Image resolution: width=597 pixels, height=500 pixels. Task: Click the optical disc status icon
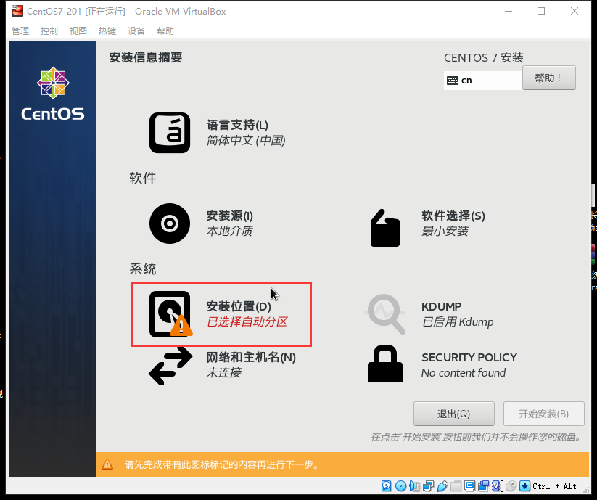[x=400, y=486]
